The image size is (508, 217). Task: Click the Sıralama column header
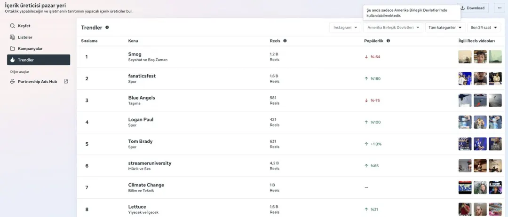[x=89, y=41]
